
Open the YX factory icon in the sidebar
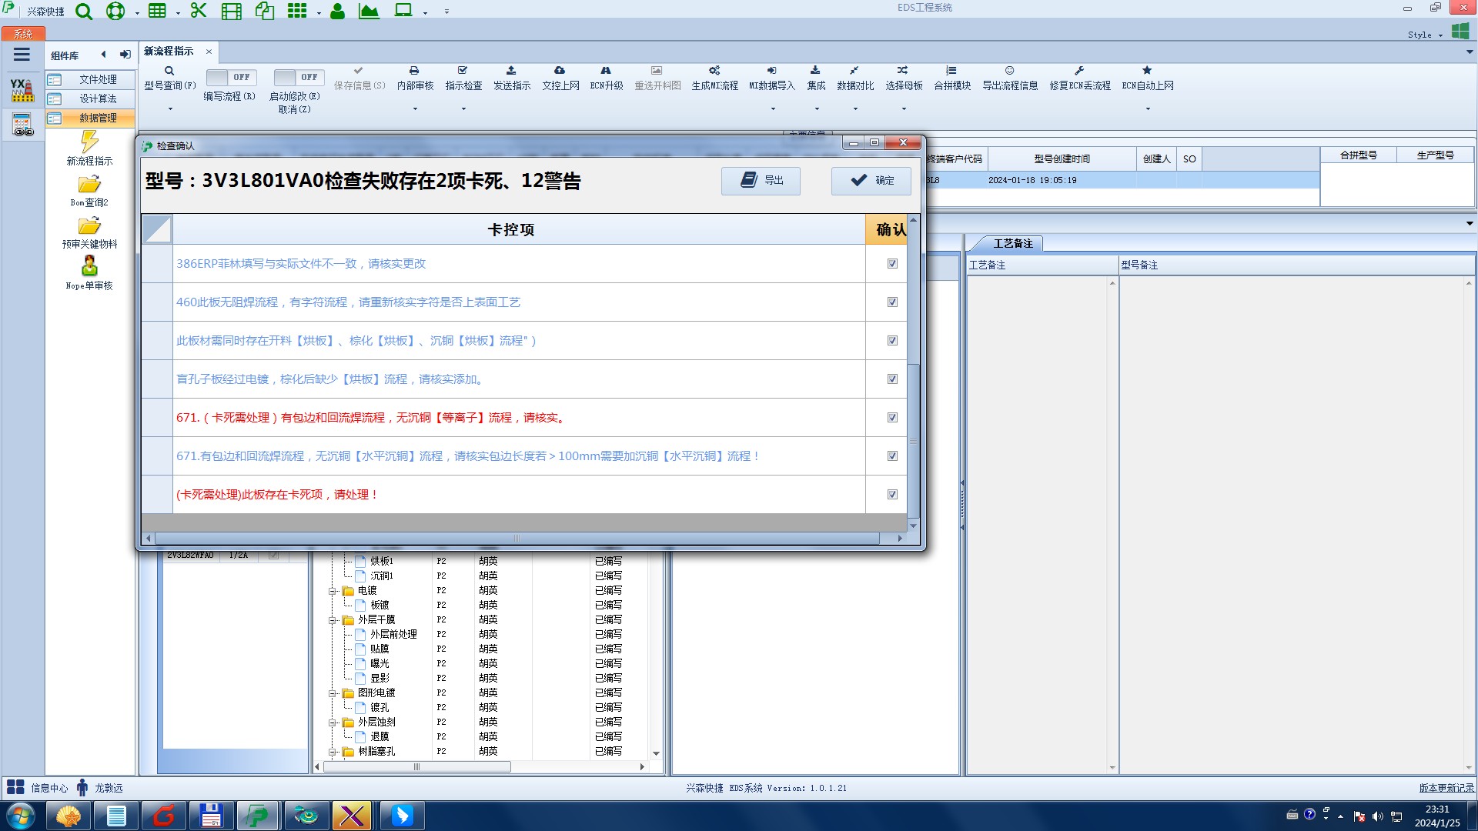(22, 90)
